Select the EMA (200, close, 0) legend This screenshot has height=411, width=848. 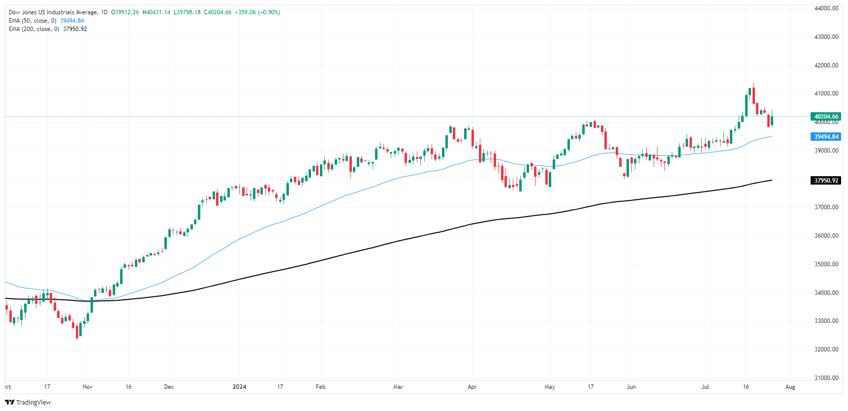coord(34,29)
